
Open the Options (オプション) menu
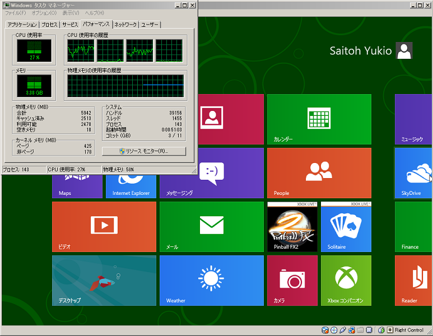[44, 13]
